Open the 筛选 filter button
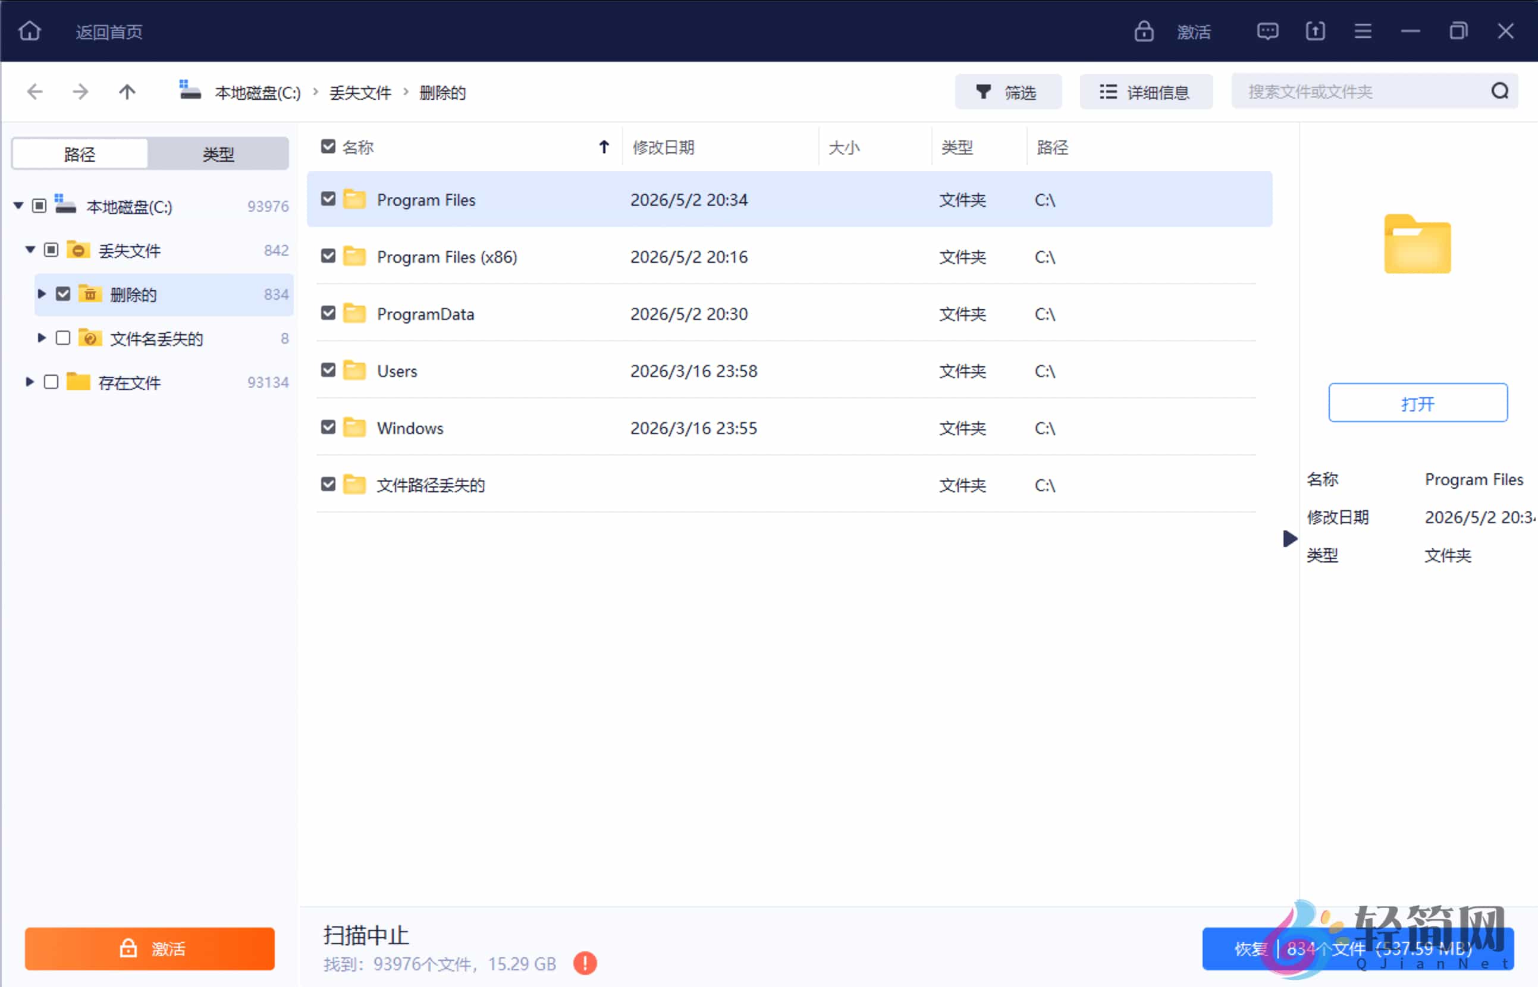1538x987 pixels. click(1008, 92)
